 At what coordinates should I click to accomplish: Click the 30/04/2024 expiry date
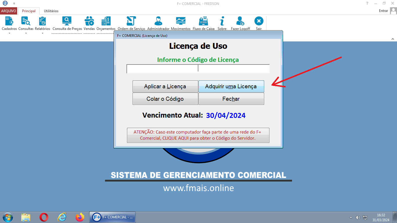pos(226,115)
